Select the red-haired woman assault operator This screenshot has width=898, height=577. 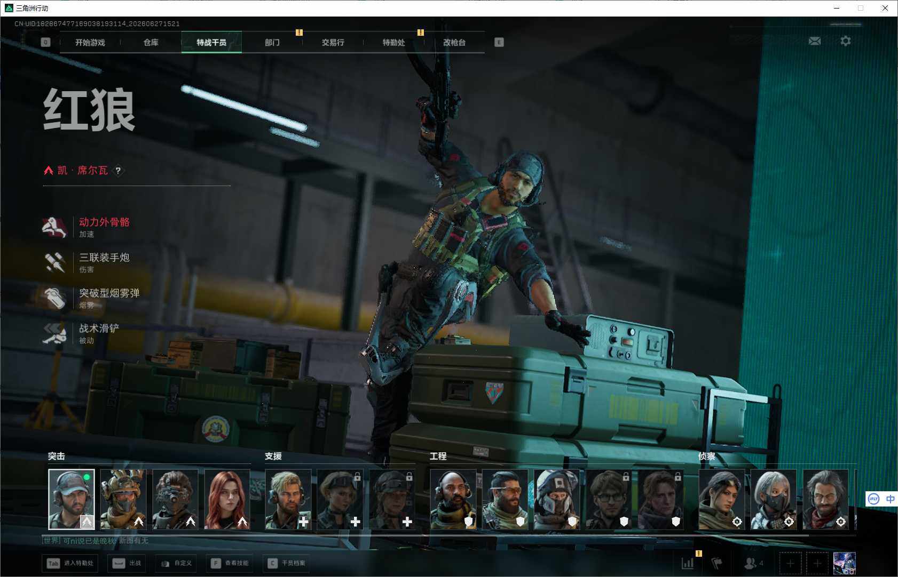coord(227,499)
